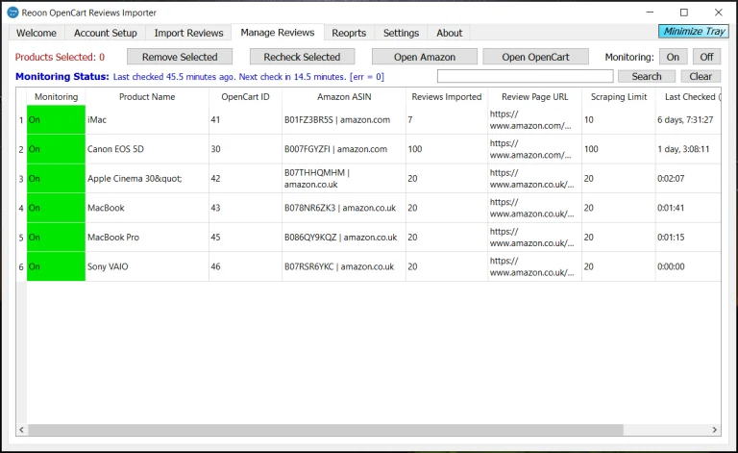Click ASIN cell B07RSR6YKC | amazon.co.uk

click(x=344, y=266)
